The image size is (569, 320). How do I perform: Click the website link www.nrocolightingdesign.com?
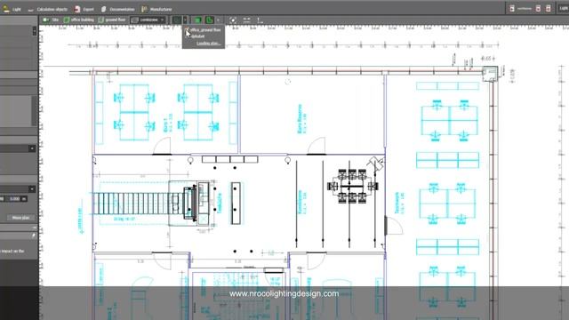(284, 293)
